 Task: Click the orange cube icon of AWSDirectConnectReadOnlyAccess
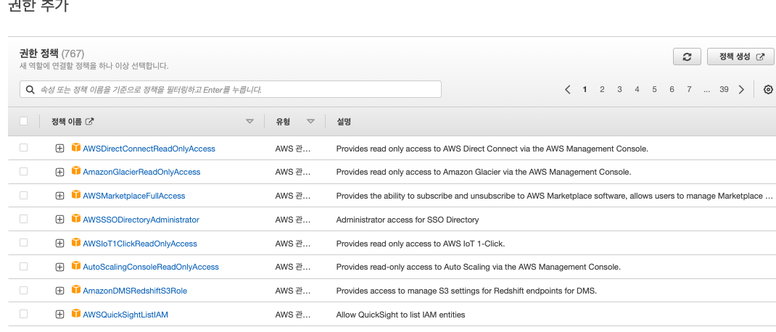[x=75, y=147]
